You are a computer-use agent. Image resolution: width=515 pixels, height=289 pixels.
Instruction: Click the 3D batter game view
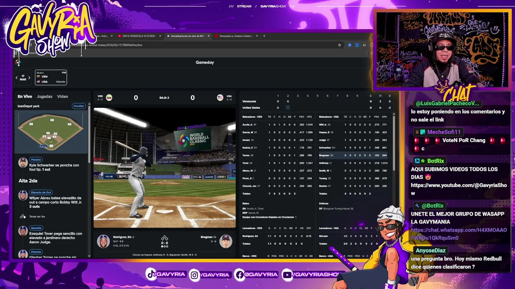tap(165, 168)
